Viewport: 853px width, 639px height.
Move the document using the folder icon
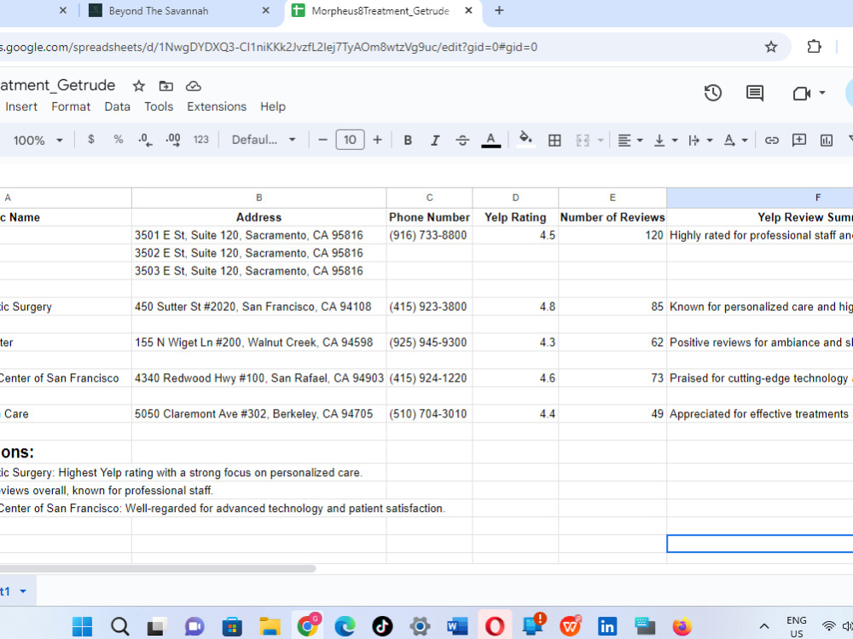coord(166,86)
